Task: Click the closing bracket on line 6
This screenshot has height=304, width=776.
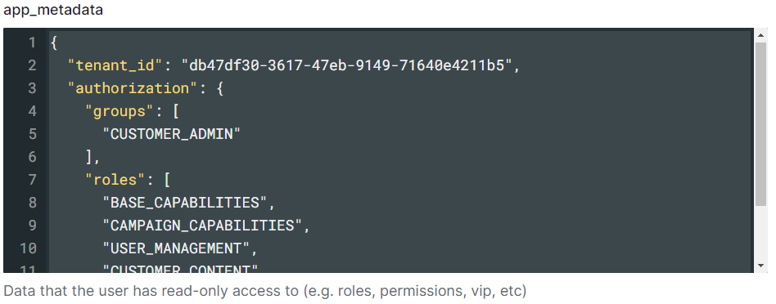Action: coord(89,157)
